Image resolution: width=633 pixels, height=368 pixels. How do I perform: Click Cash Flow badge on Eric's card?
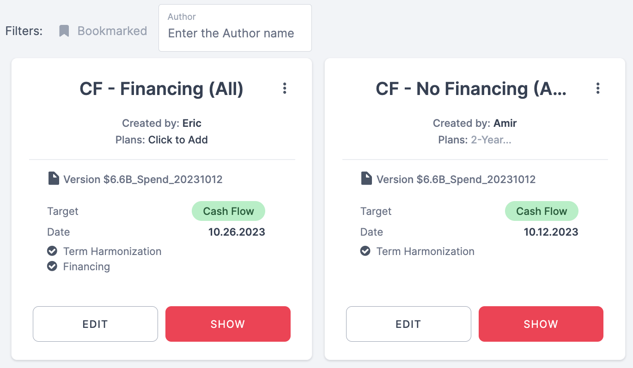click(x=228, y=211)
